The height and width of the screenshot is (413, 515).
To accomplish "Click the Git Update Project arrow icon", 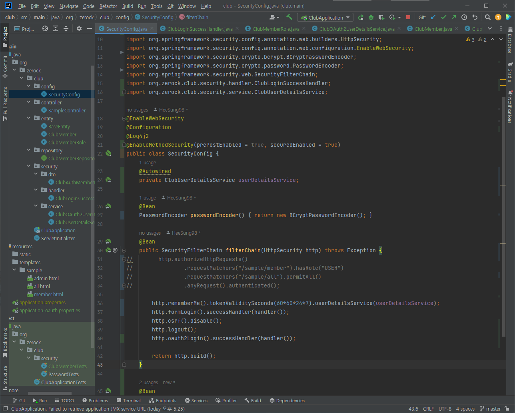I will point(433,17).
